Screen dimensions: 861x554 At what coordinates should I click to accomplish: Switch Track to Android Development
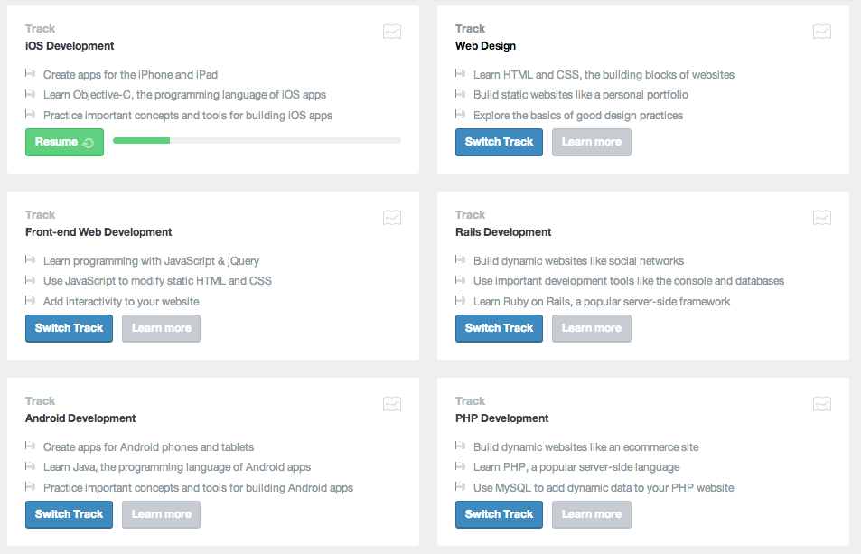click(x=69, y=514)
